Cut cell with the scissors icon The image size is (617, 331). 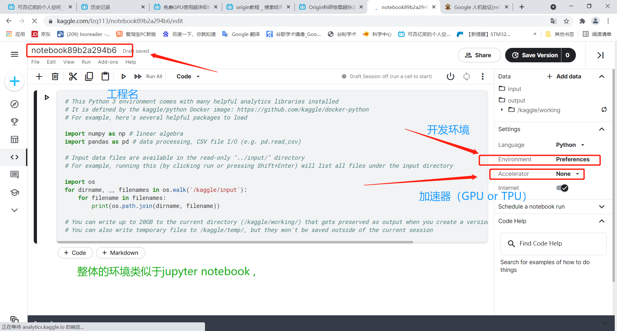[x=73, y=76]
